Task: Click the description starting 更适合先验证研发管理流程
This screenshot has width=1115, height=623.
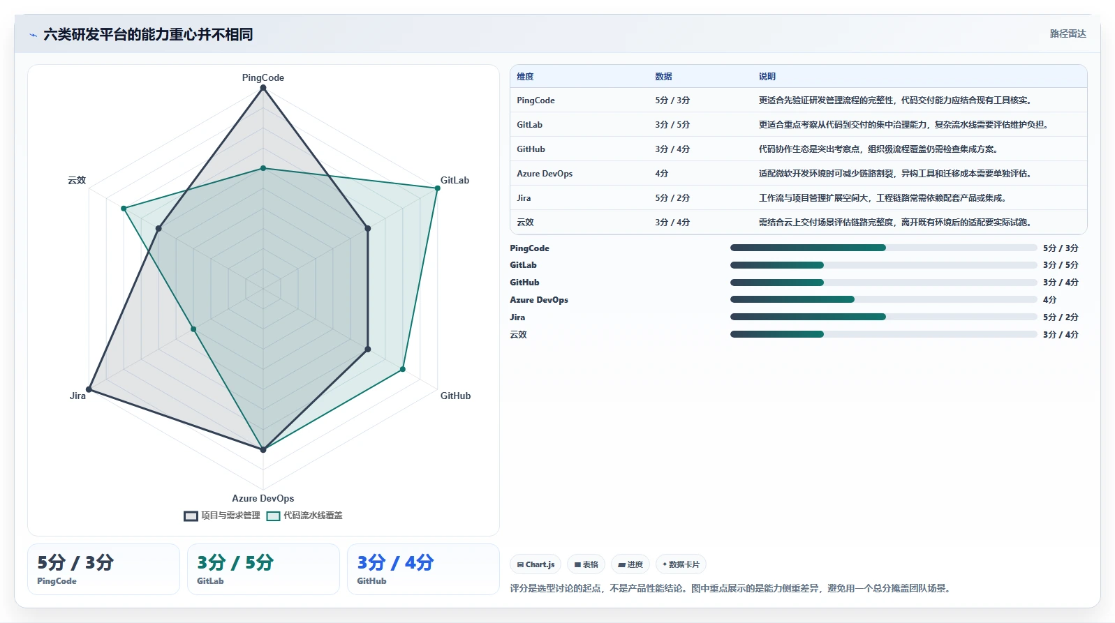Action: pos(895,100)
